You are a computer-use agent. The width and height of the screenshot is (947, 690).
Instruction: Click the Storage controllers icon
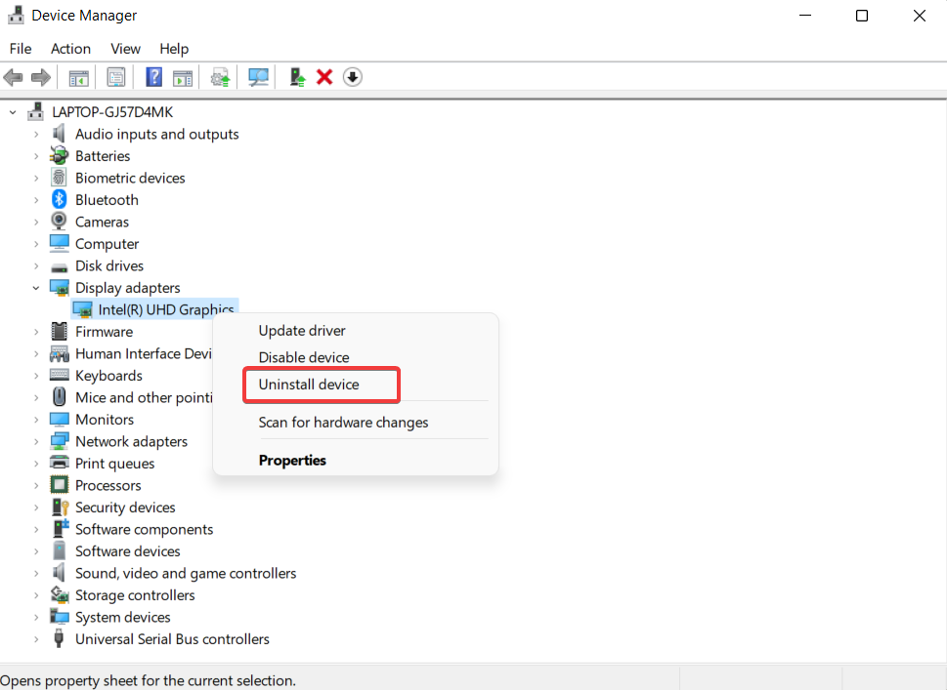tap(60, 594)
